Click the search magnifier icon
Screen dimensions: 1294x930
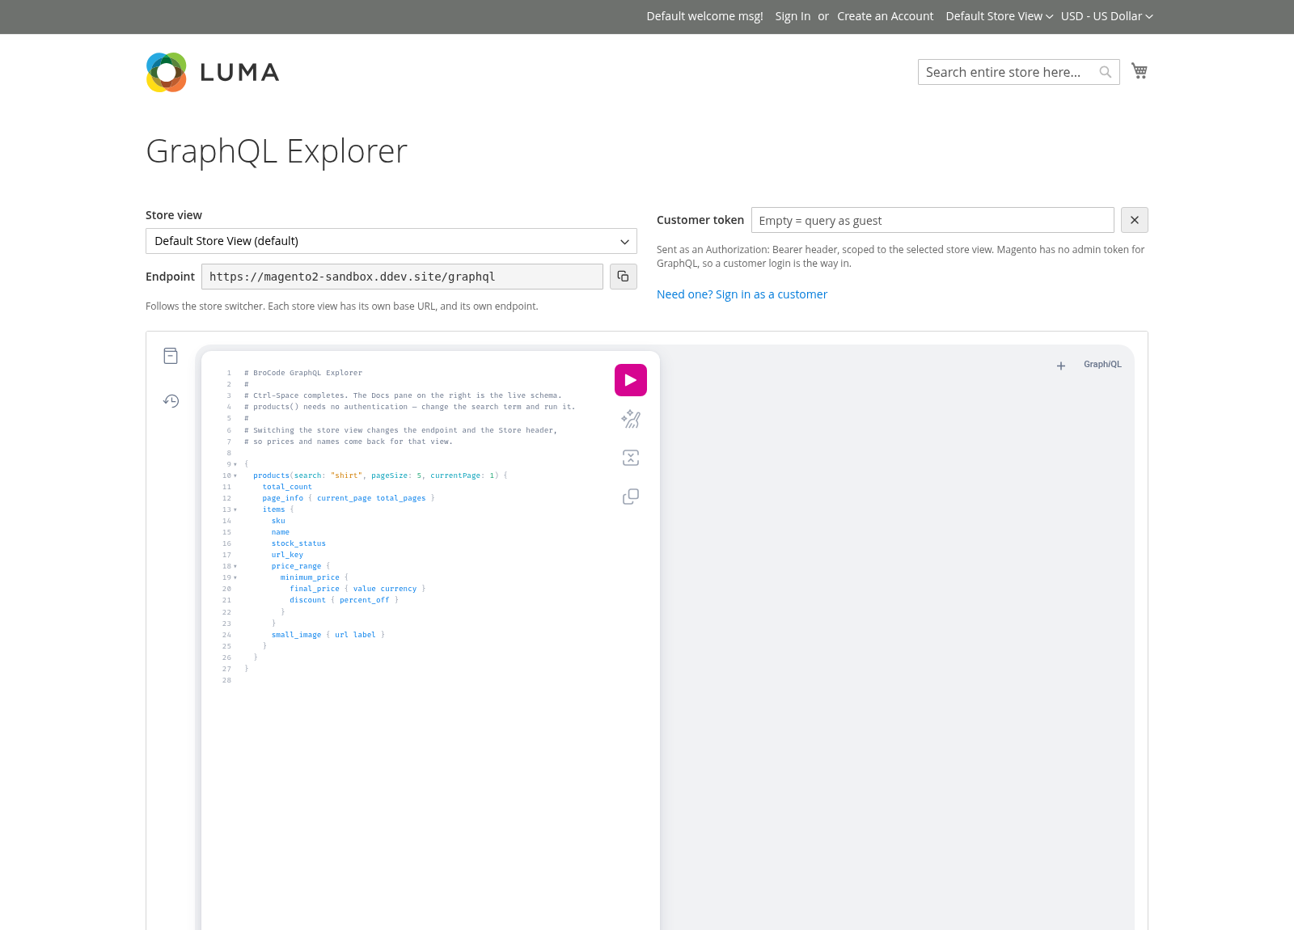pos(1106,72)
